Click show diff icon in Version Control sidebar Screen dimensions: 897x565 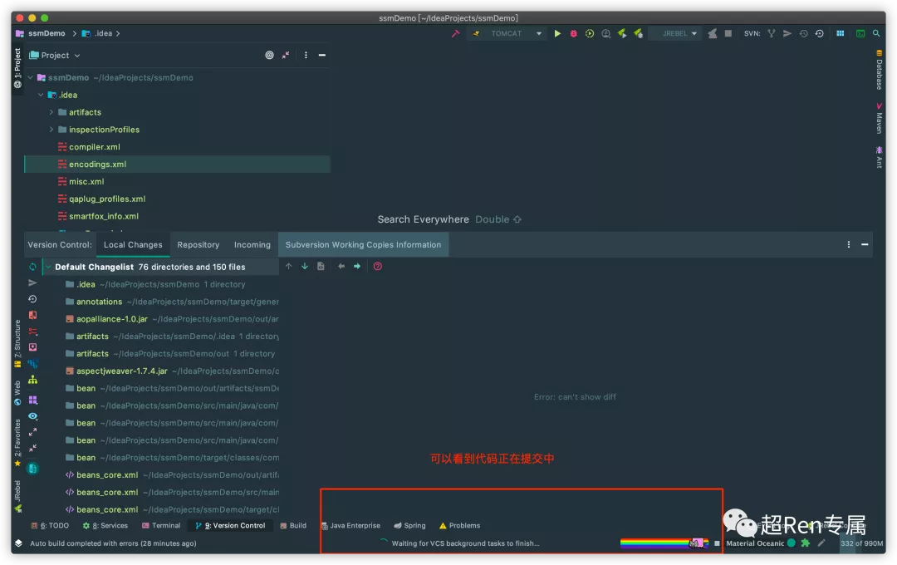tap(32, 315)
